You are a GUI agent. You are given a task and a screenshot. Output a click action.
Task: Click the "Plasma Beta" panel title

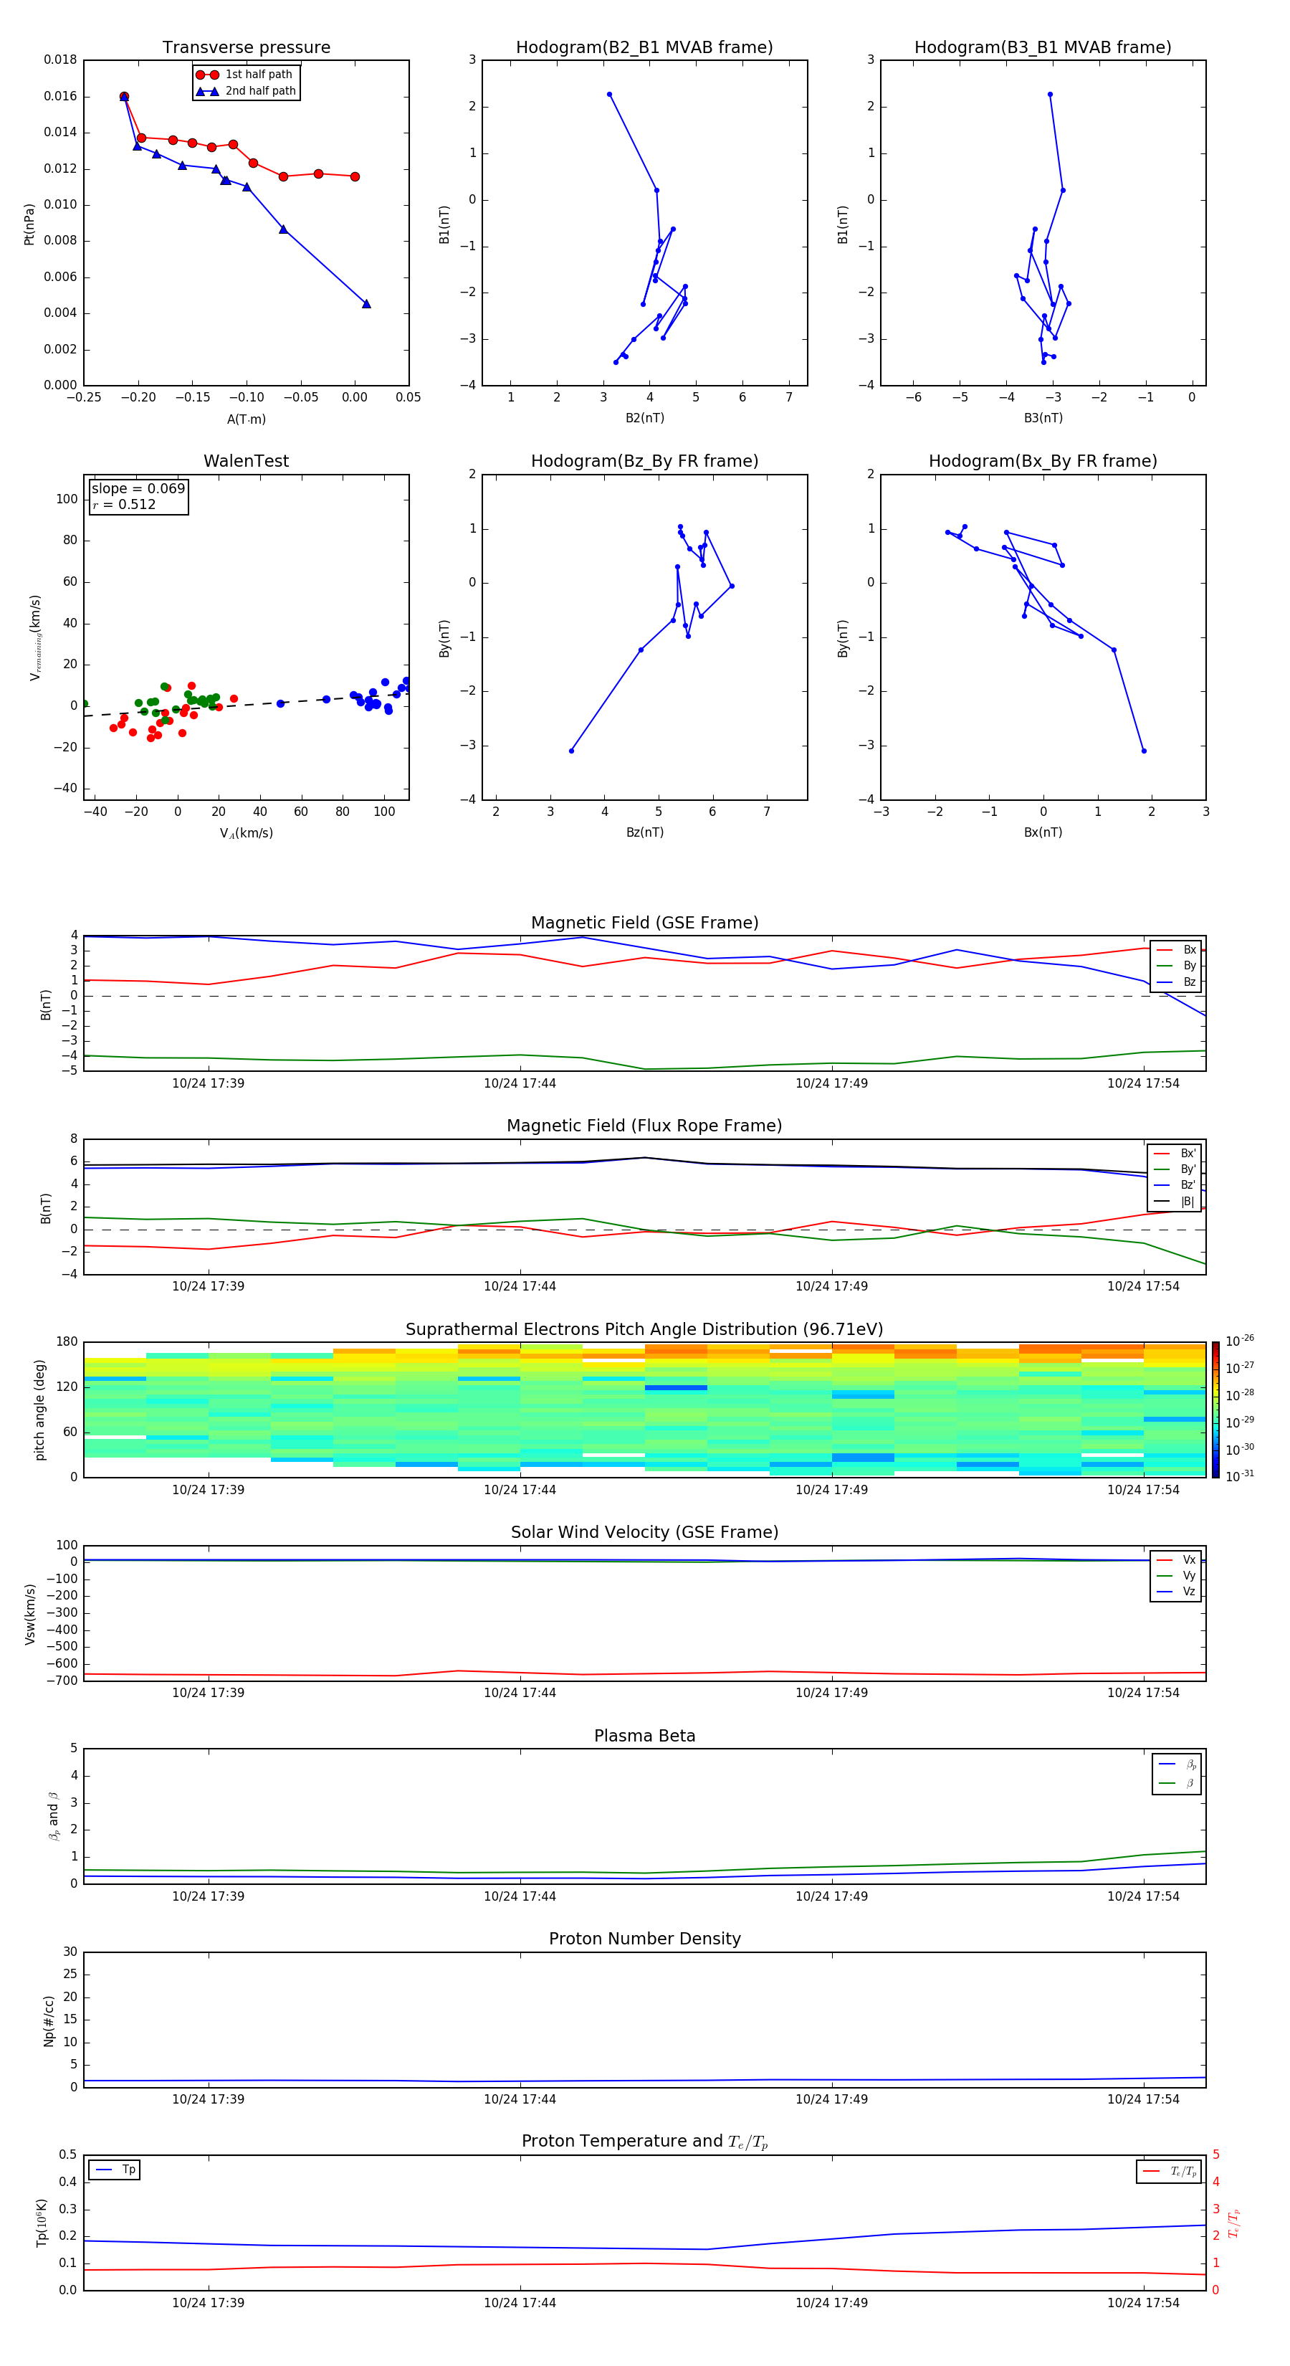click(644, 1736)
